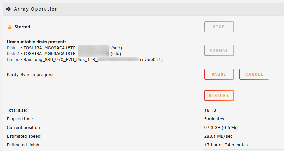
Task: Click the Array Operation section title
Action: click(x=36, y=9)
